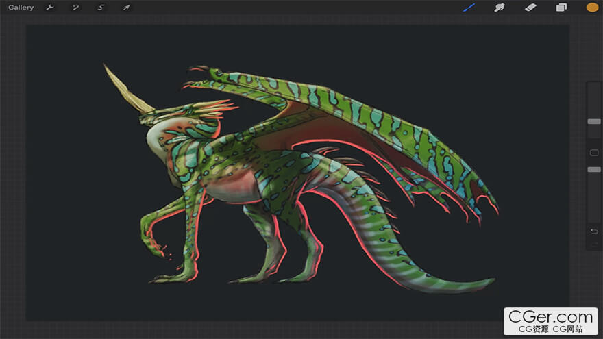The image size is (603, 339).
Task: Select the Eraser tool
Action: 530,8
